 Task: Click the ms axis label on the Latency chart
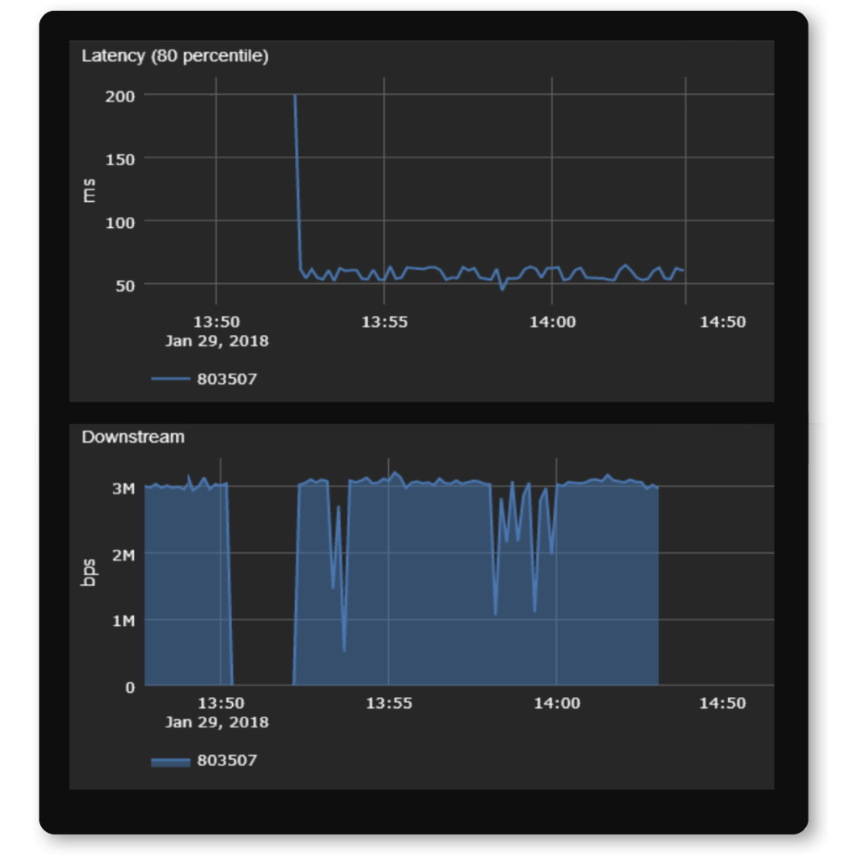click(x=90, y=191)
